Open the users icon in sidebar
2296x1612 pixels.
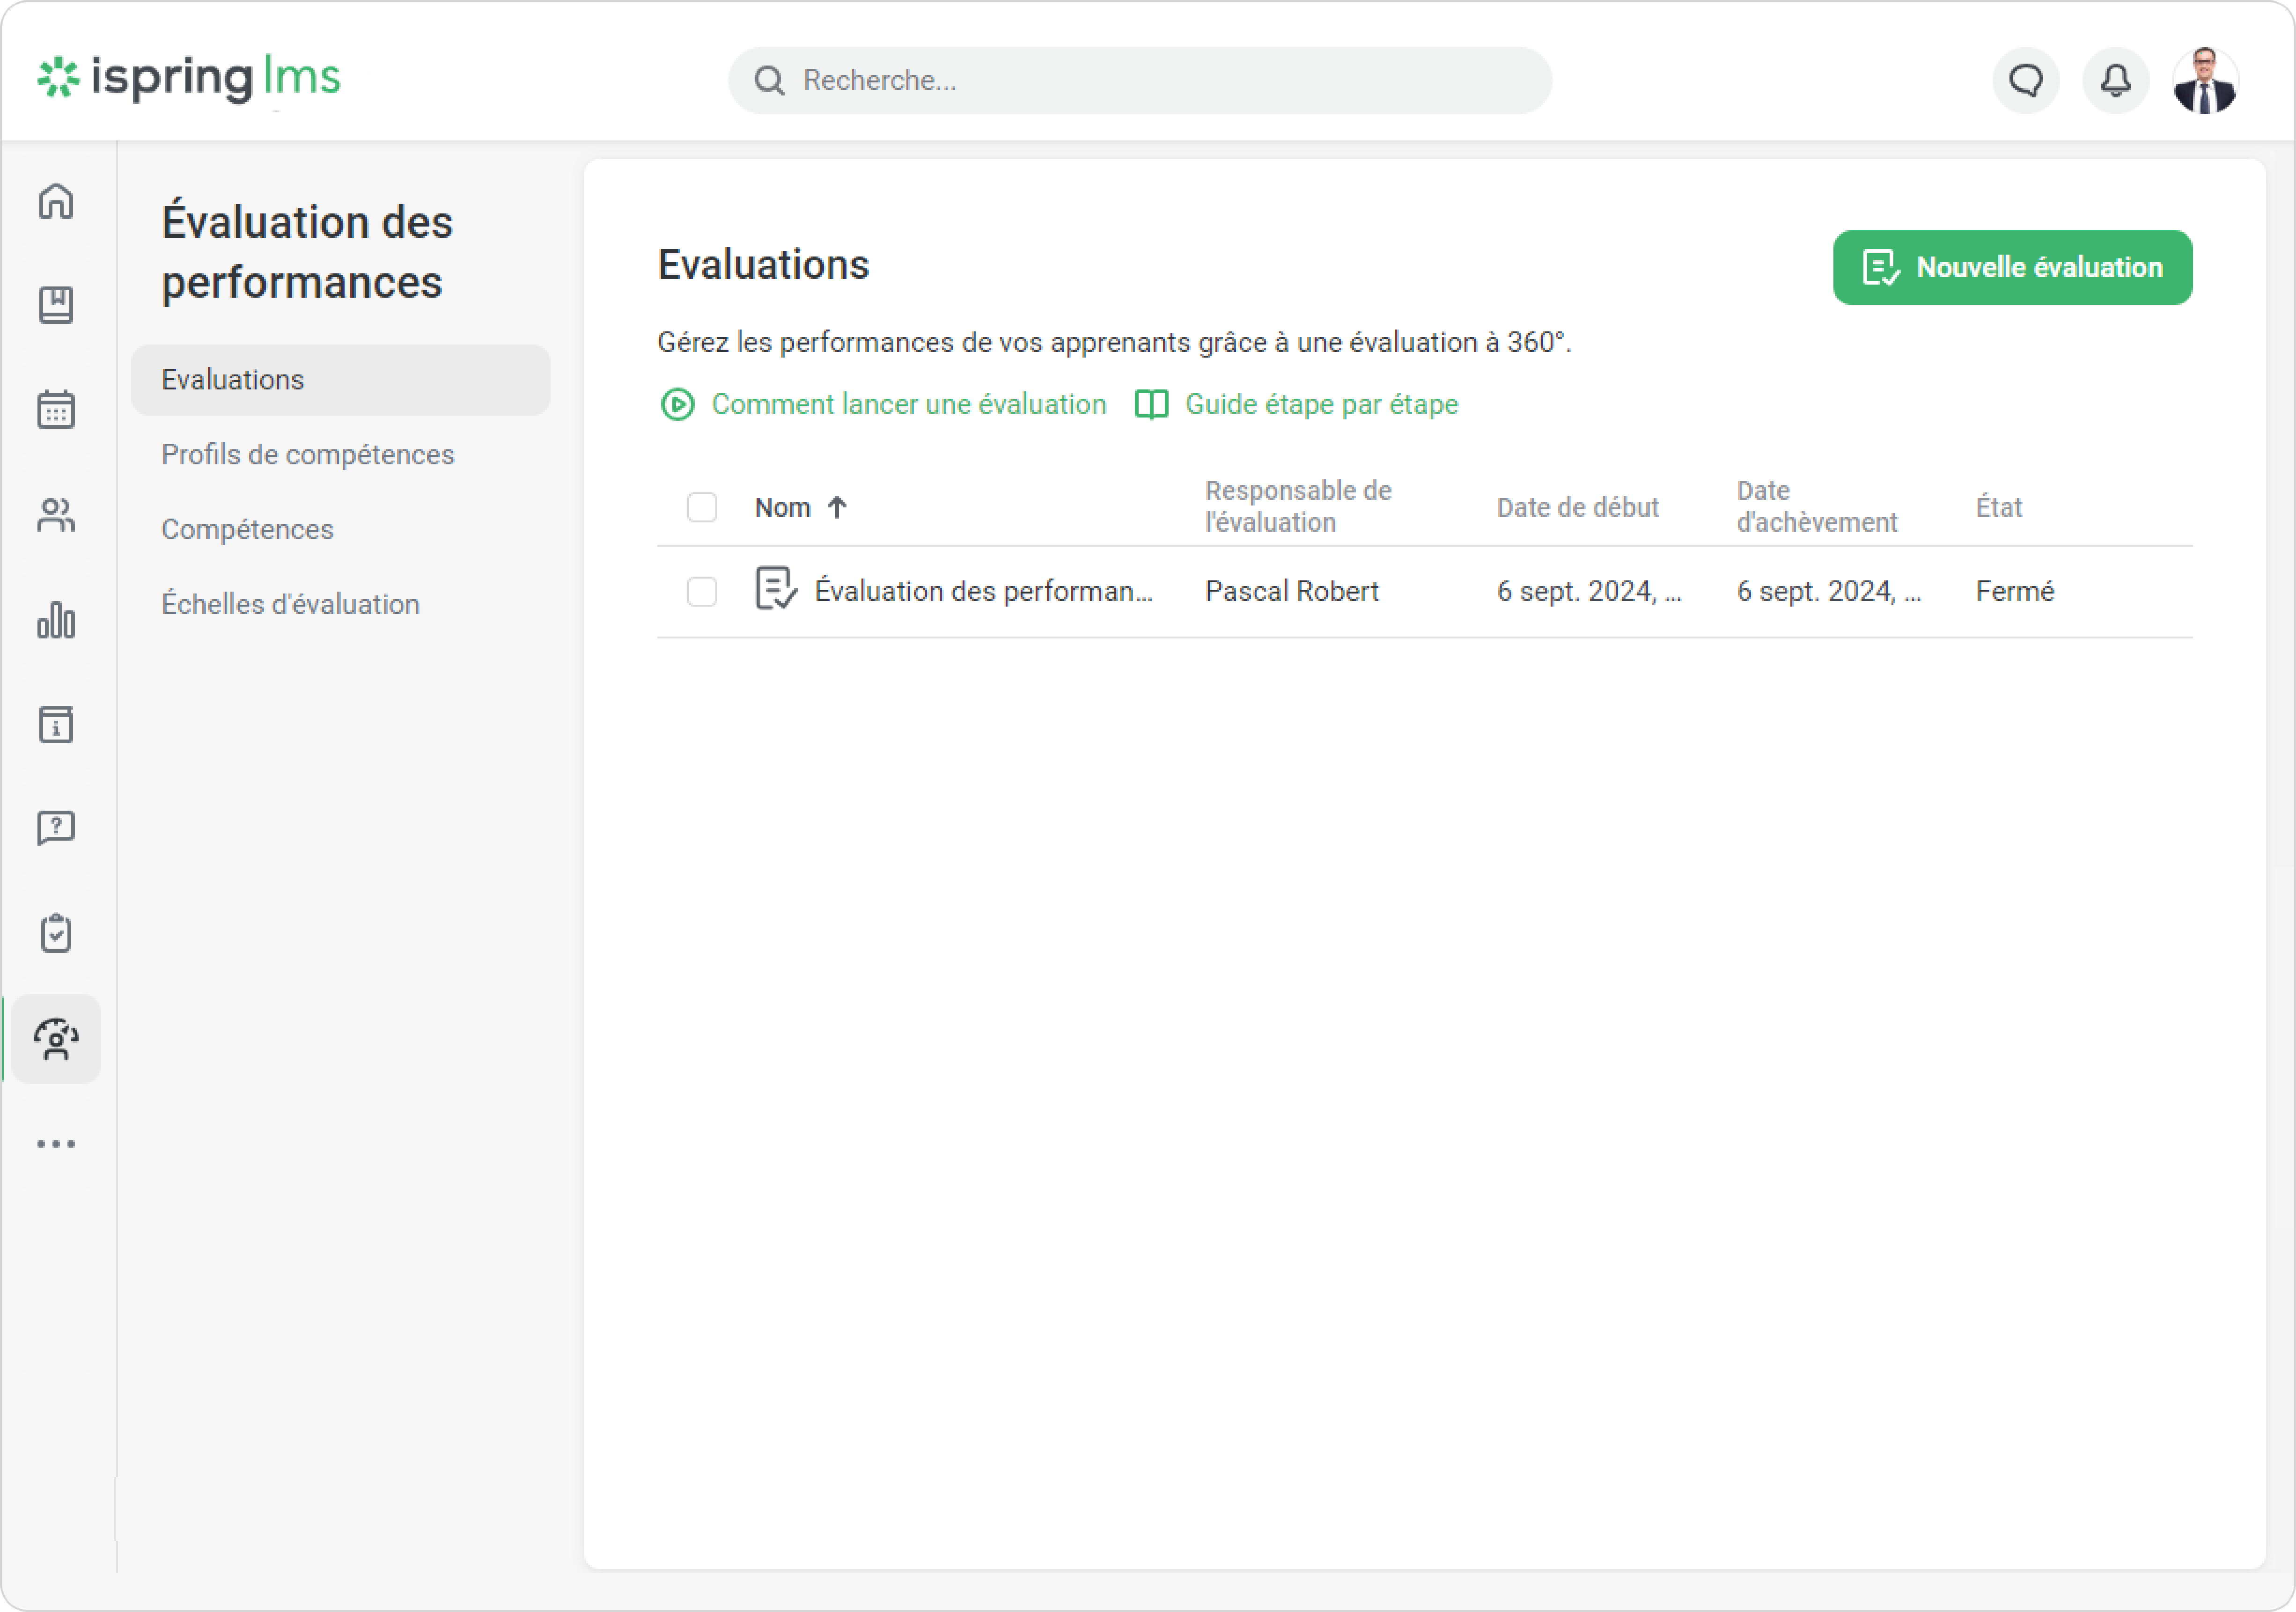tap(56, 516)
